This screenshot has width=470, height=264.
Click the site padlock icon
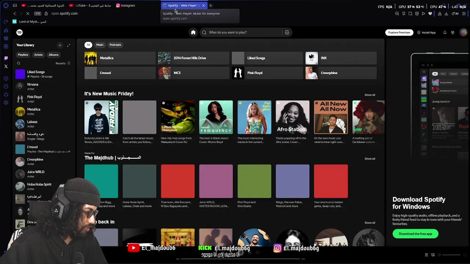[x=46, y=14]
